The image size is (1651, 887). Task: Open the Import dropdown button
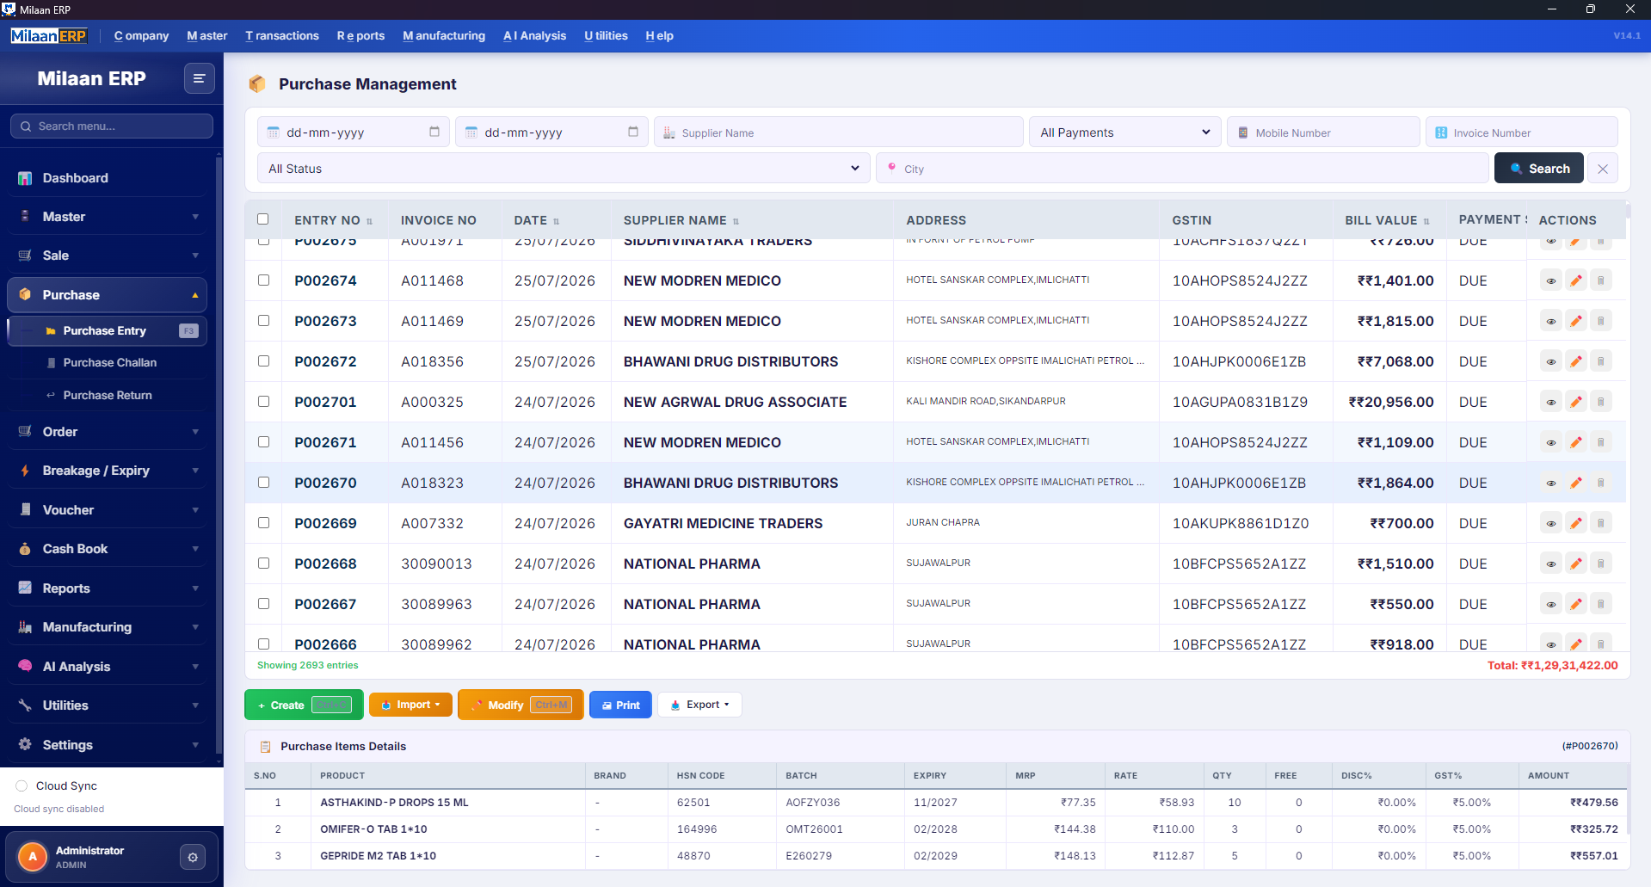tap(410, 705)
